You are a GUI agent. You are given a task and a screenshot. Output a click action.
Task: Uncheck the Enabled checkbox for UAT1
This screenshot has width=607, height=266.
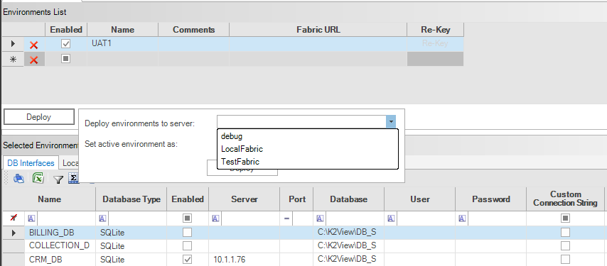tap(66, 44)
